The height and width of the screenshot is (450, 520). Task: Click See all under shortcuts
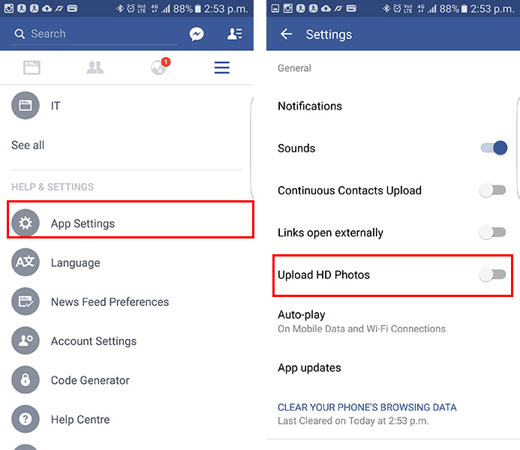pos(28,145)
